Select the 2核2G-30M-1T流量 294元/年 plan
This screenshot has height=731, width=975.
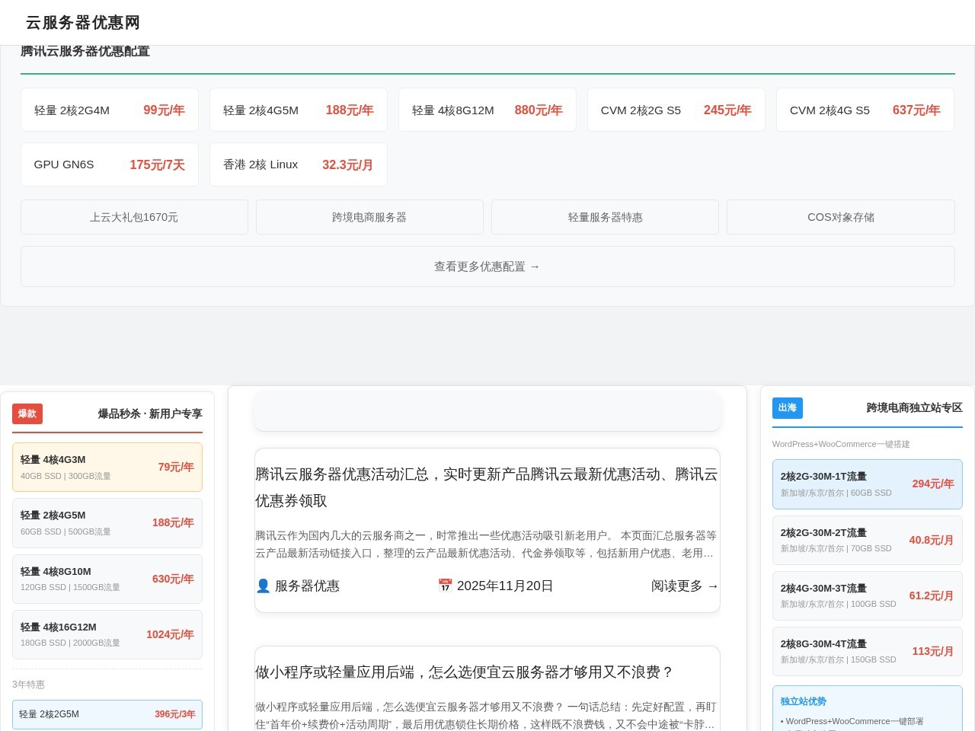click(x=868, y=484)
